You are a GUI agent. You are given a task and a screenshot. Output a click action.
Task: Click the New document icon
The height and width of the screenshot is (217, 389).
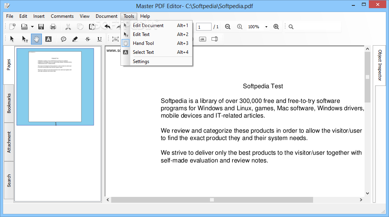(x=12, y=27)
